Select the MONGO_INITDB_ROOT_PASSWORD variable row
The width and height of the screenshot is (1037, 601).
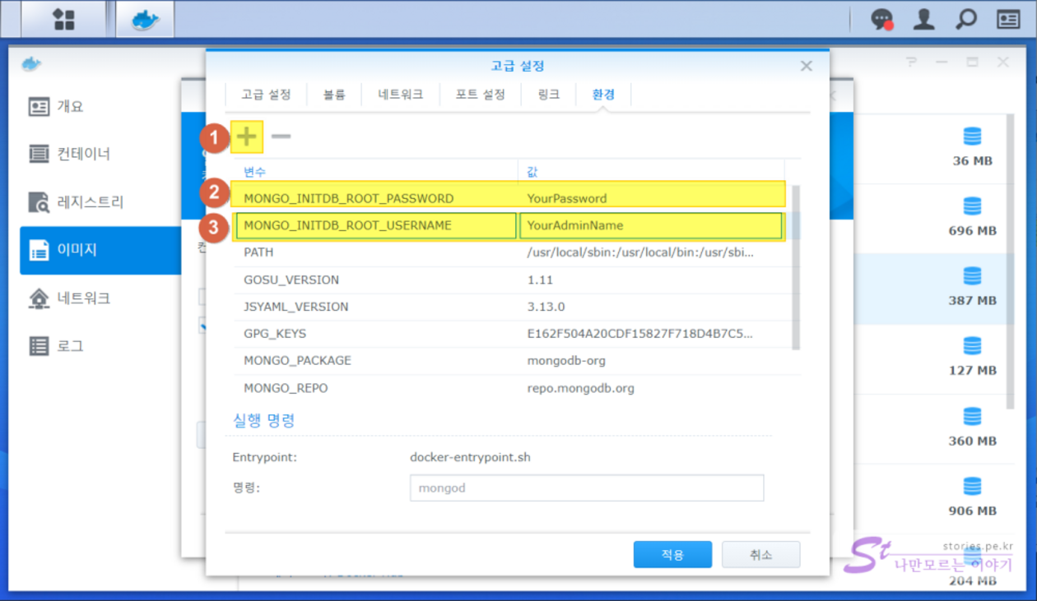point(348,198)
